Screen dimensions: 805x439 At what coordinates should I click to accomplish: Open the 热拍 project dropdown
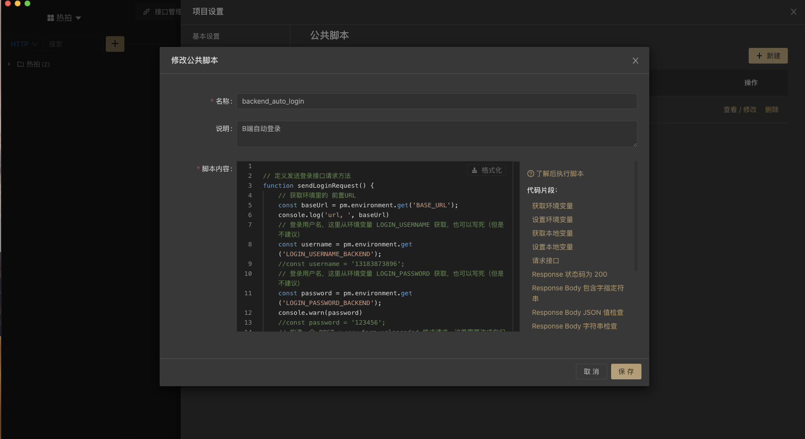click(x=64, y=18)
